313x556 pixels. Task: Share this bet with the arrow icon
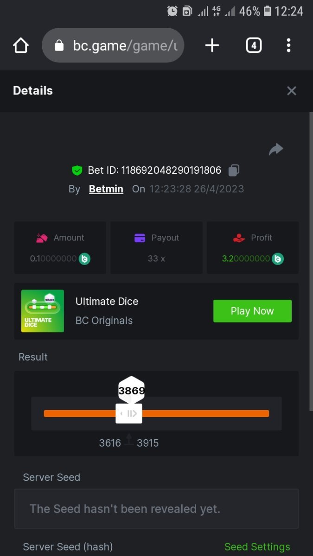coord(276,149)
